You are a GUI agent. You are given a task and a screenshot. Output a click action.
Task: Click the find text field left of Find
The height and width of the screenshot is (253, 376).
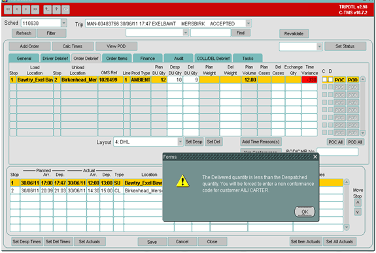211,33
